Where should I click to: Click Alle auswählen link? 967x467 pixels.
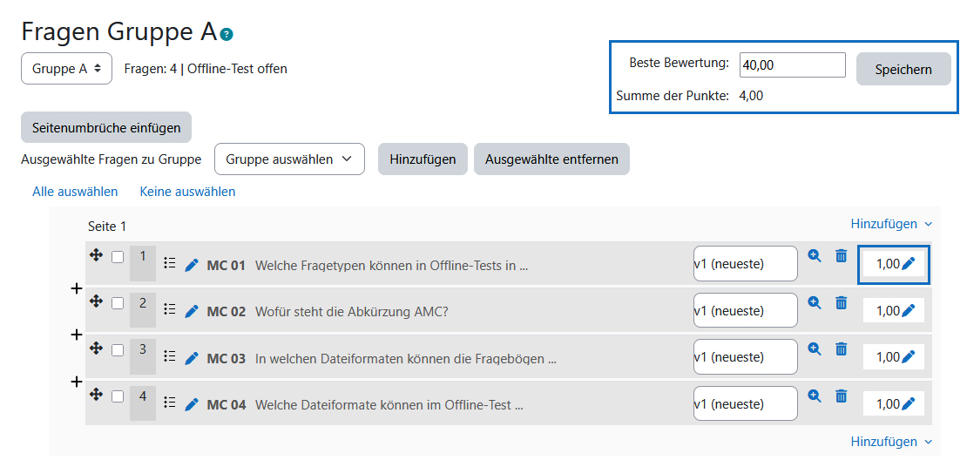point(75,192)
